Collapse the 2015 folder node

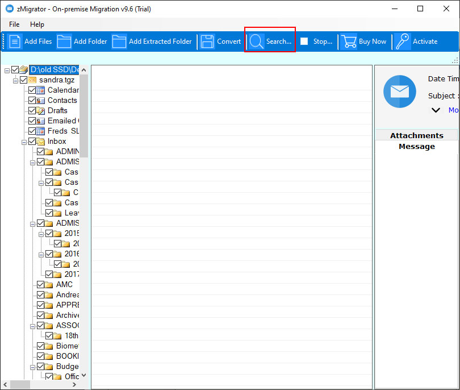tap(41, 234)
